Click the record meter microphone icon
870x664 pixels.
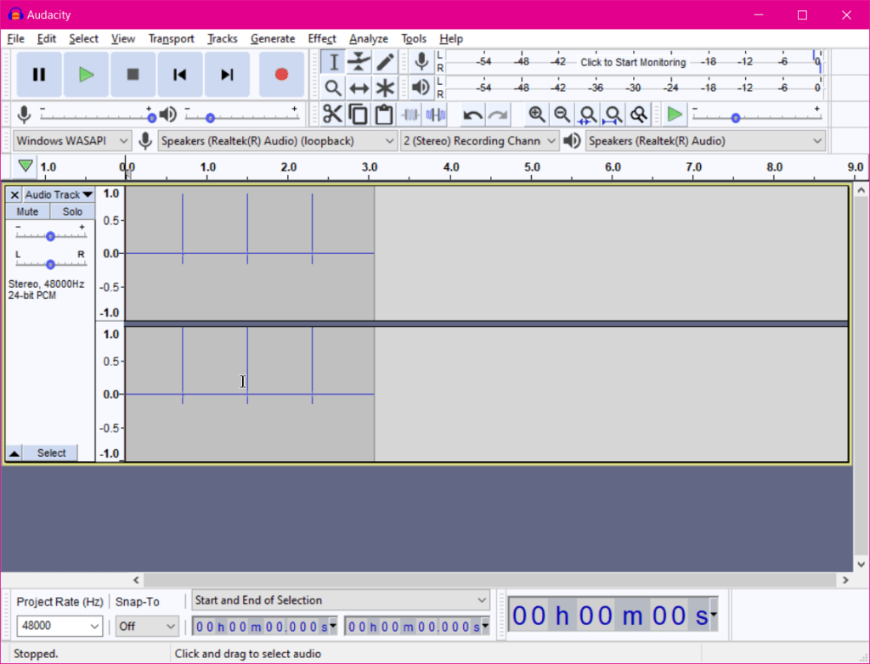pyautogui.click(x=421, y=62)
